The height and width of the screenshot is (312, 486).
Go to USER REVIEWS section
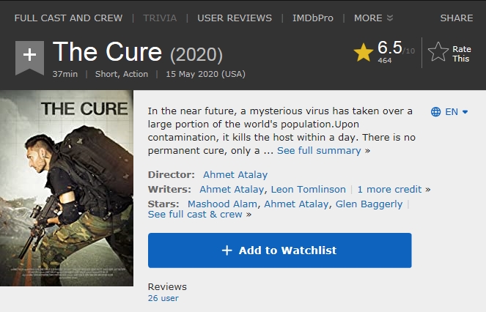pyautogui.click(x=235, y=18)
